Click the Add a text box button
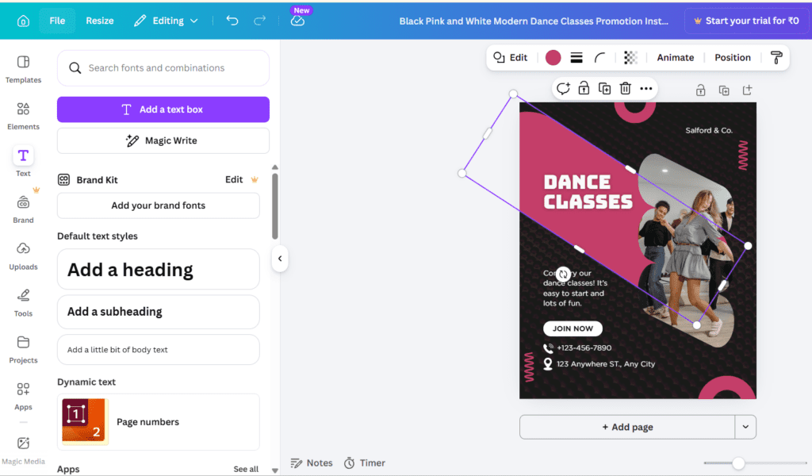812x476 pixels. pos(163,109)
